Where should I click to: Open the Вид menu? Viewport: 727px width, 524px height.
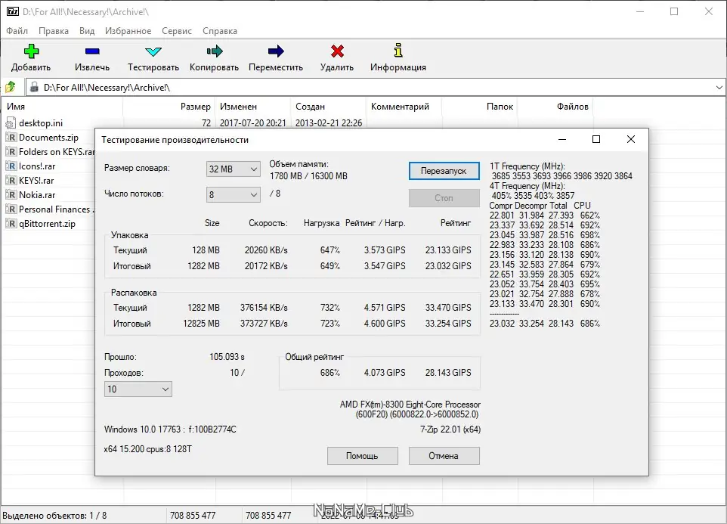click(x=87, y=30)
